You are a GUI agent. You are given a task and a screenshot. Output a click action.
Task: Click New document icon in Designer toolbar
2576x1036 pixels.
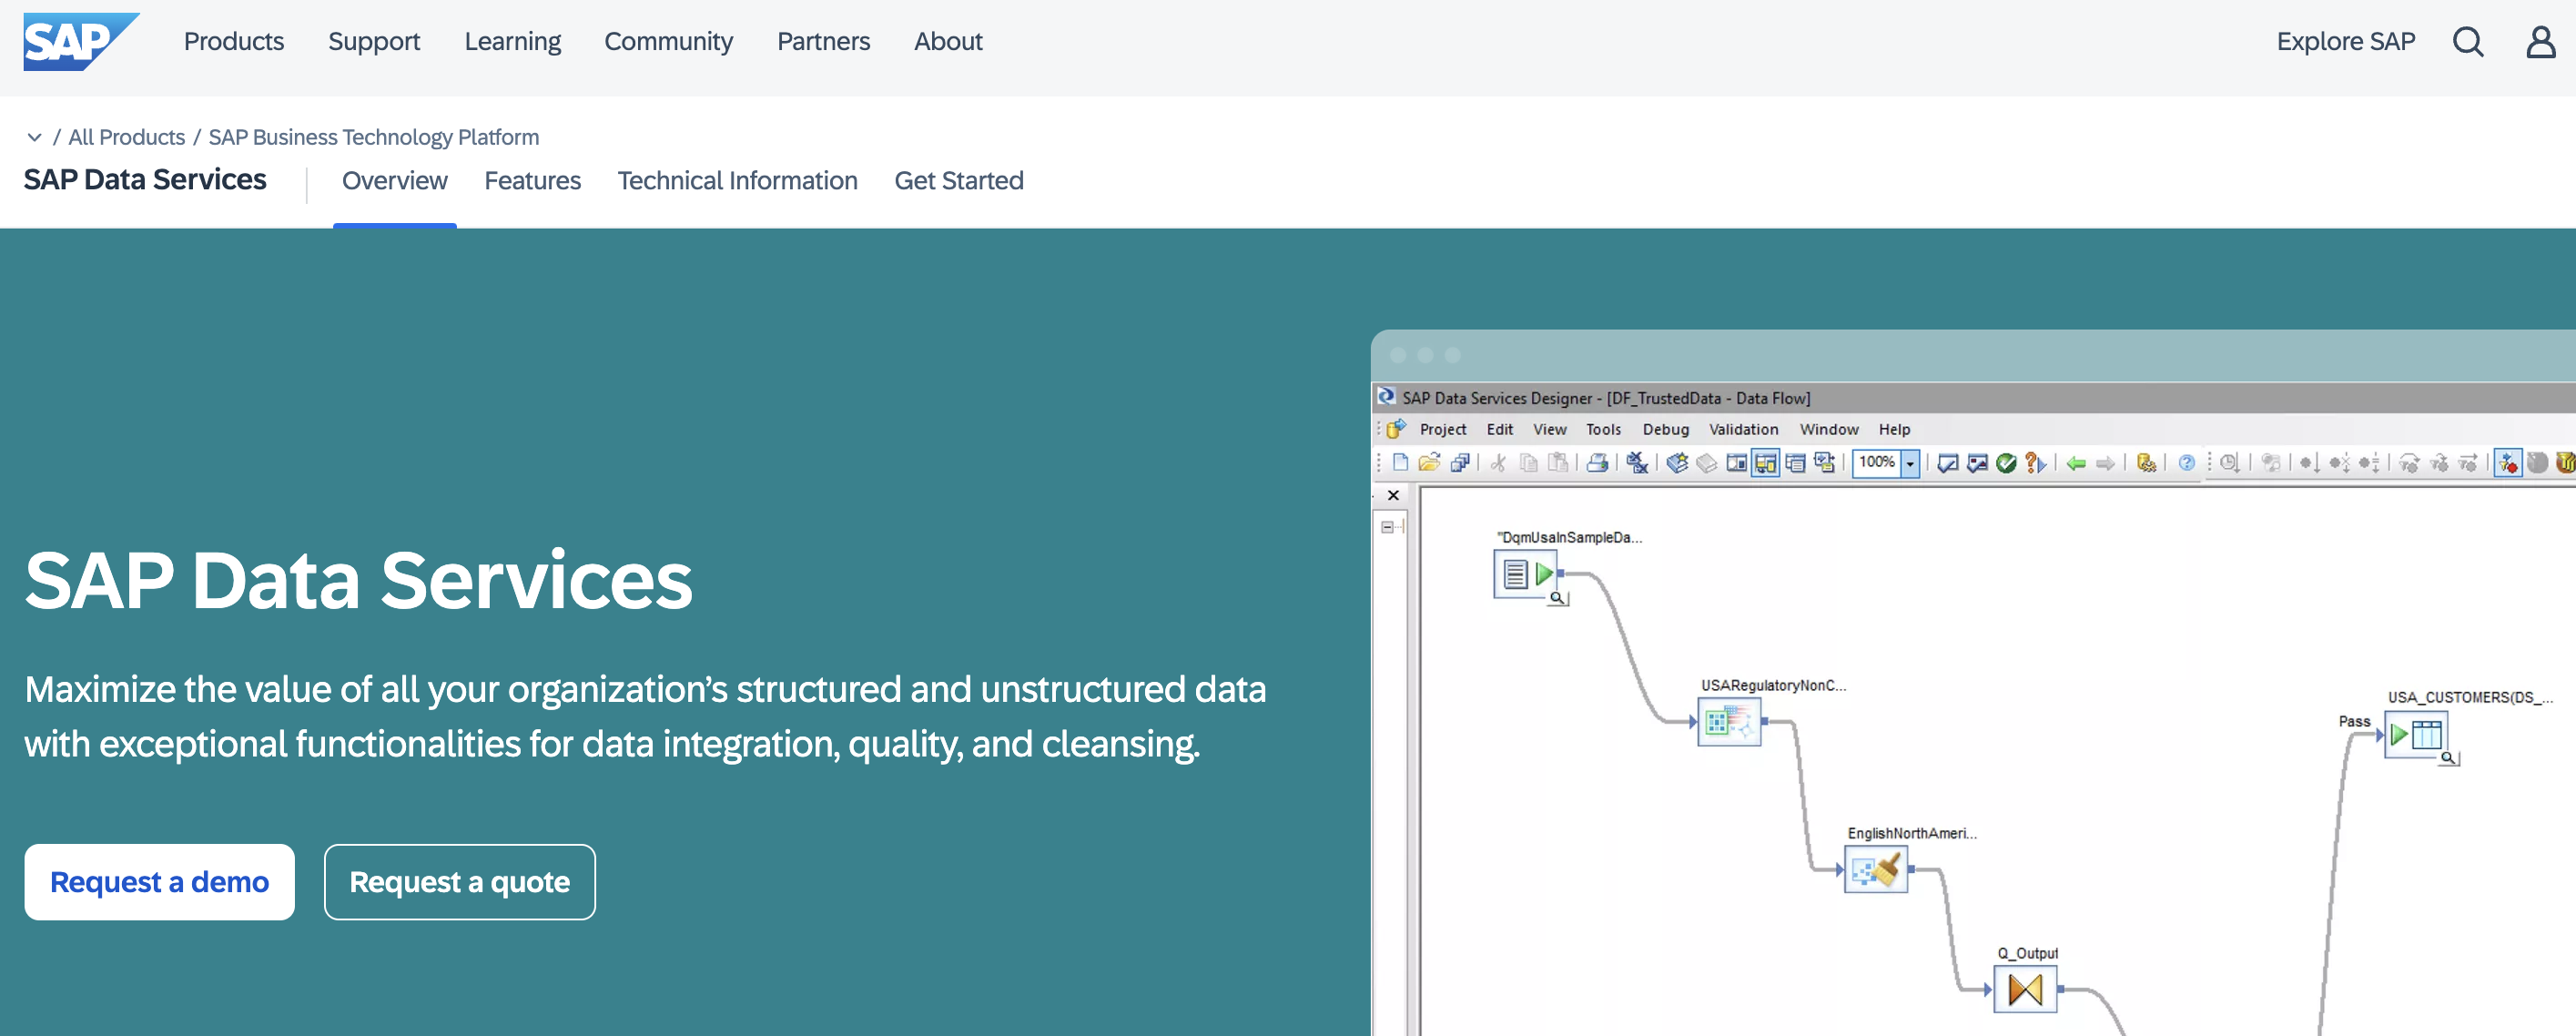point(1400,463)
